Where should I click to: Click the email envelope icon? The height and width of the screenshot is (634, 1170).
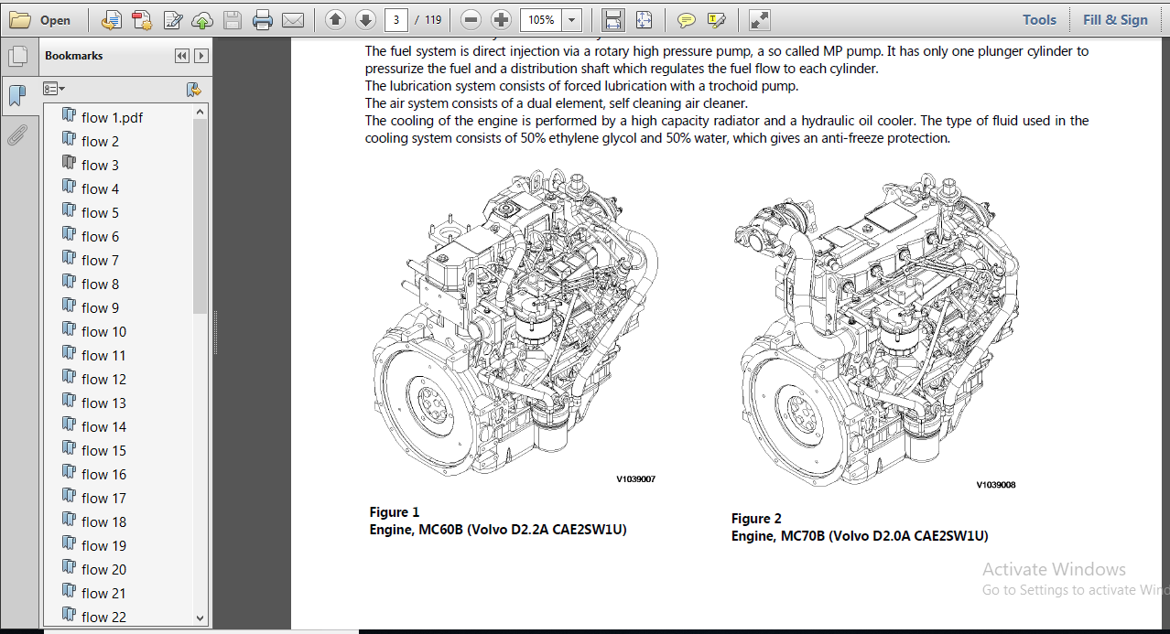(x=293, y=20)
